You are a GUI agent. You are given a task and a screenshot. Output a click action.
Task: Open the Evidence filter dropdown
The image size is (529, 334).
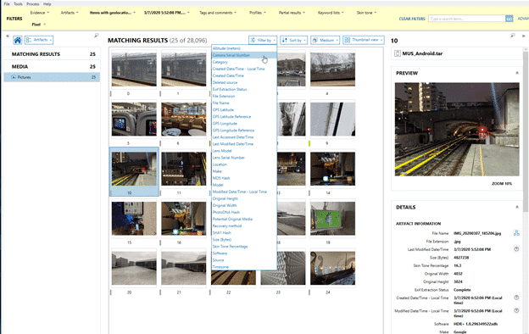pos(40,13)
